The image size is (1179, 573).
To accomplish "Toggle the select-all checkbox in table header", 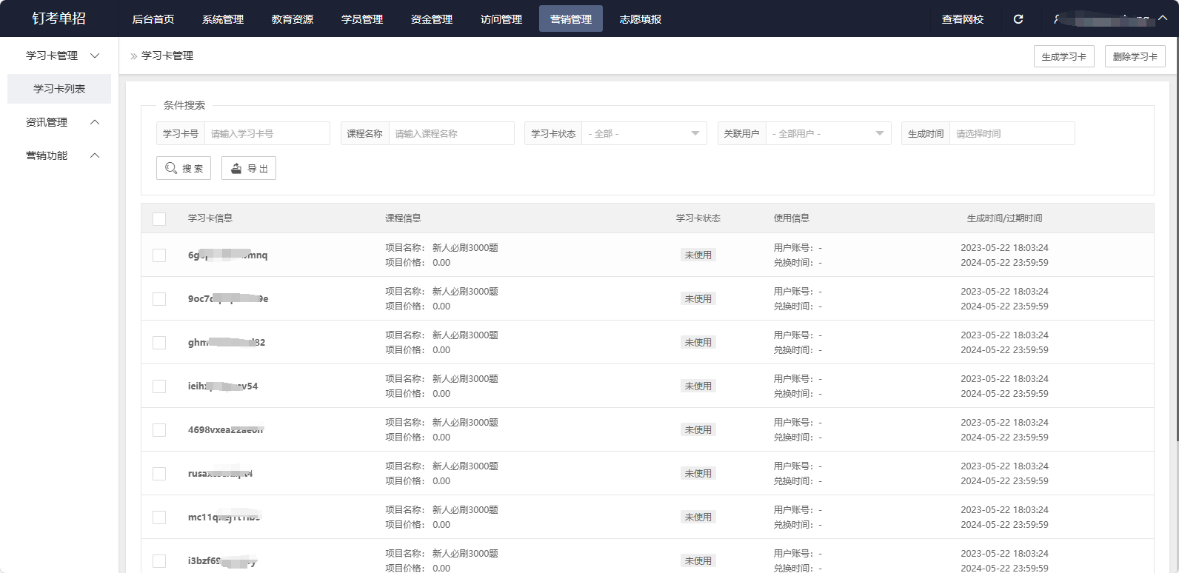I will coord(159,218).
